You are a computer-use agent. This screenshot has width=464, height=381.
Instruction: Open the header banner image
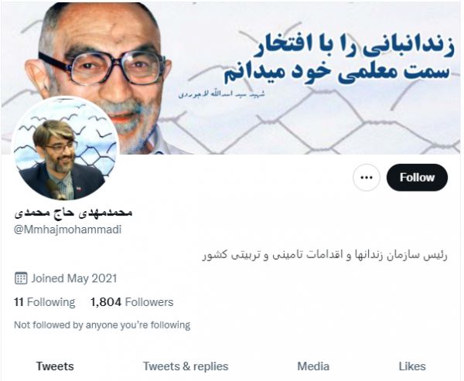coord(231,78)
